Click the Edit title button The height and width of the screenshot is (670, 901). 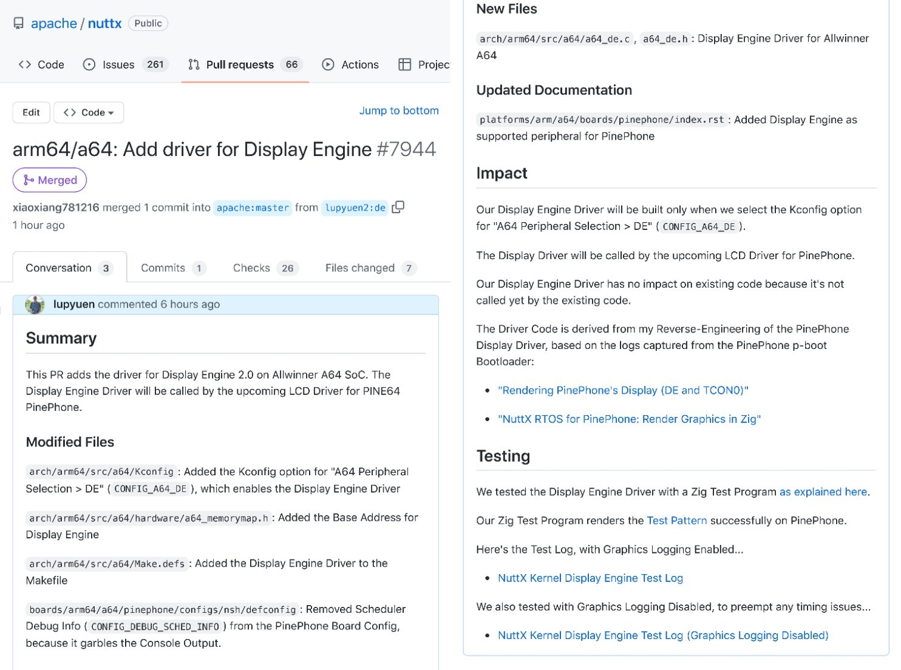click(x=31, y=113)
